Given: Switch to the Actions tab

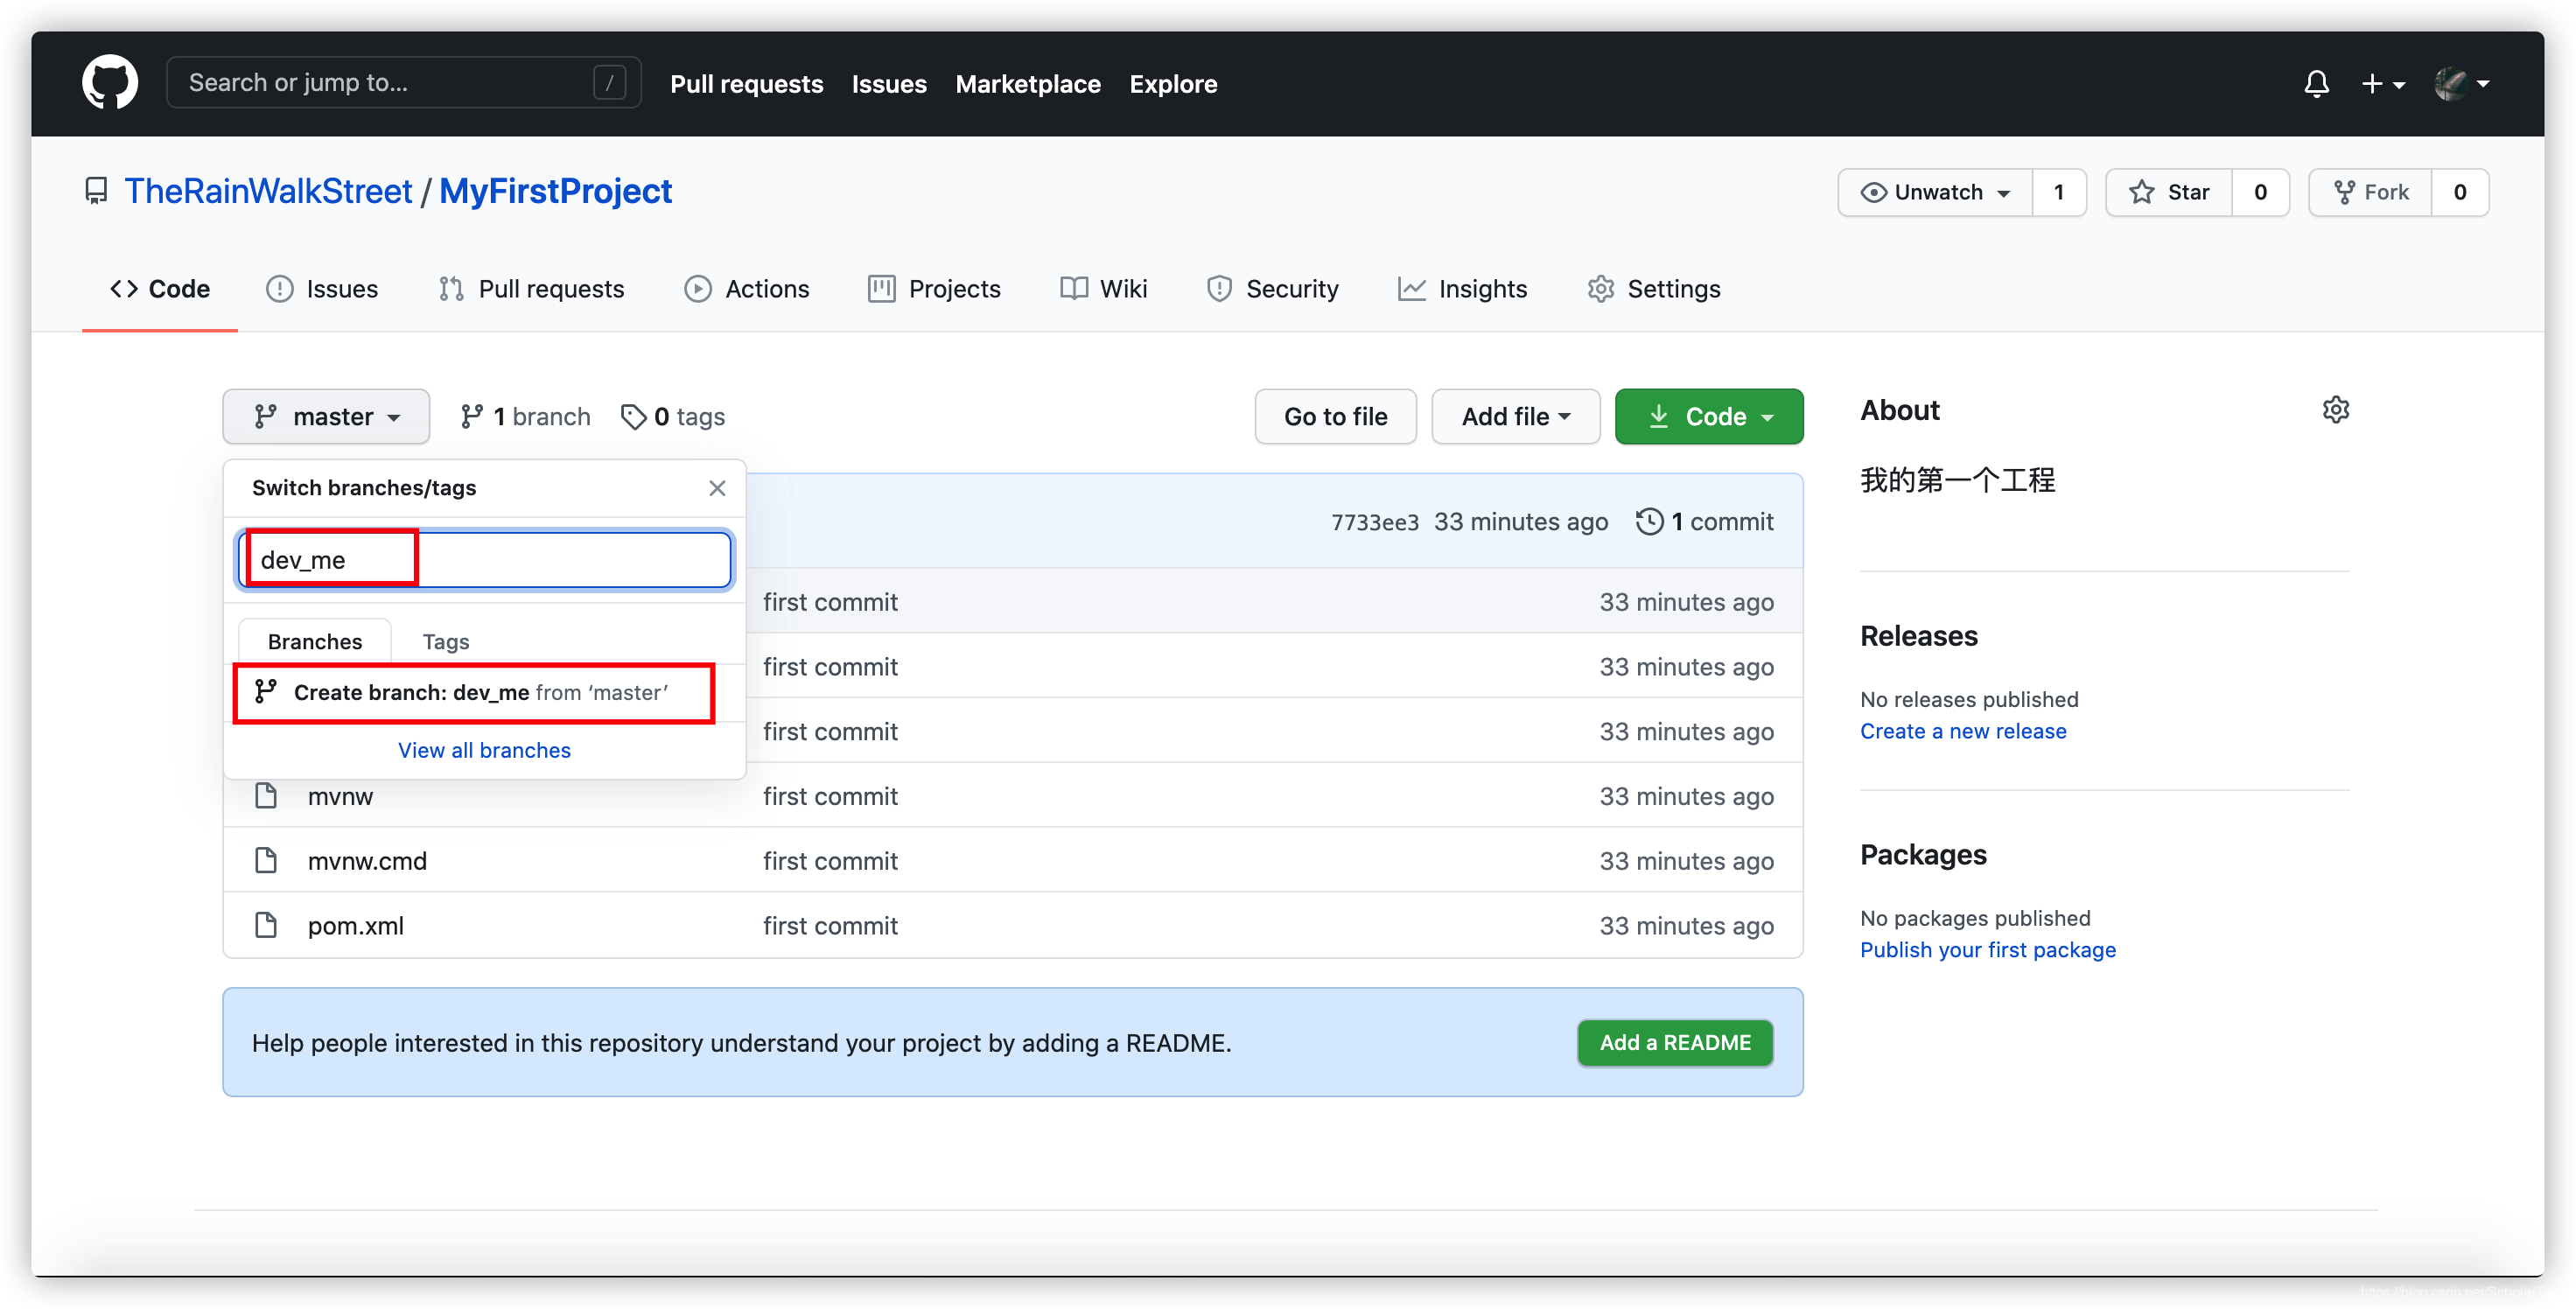Looking at the screenshot, I should click(747, 289).
